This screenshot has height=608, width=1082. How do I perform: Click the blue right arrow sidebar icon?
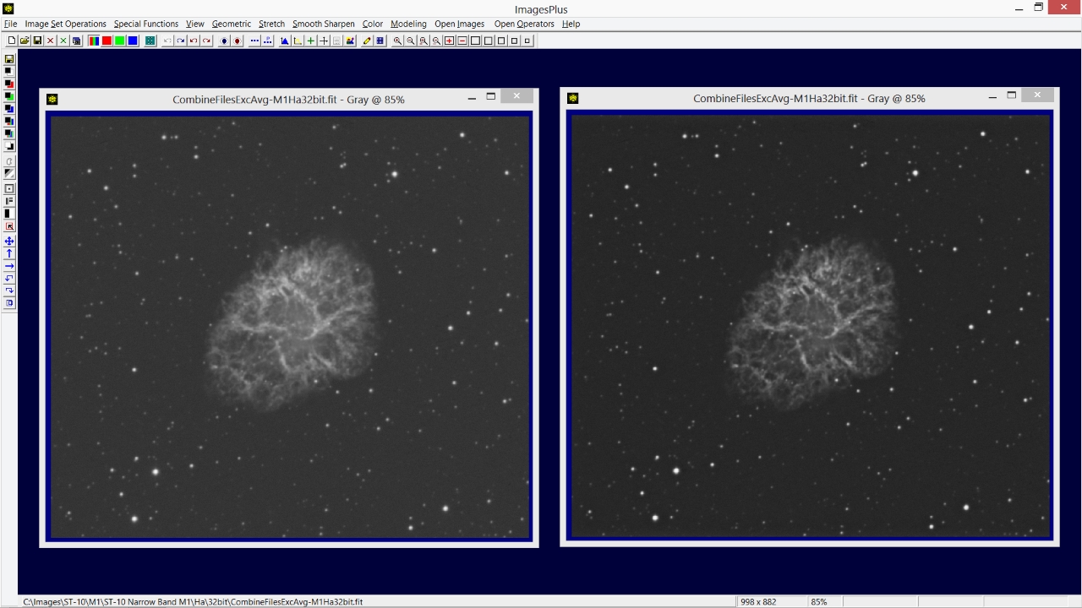coord(9,265)
